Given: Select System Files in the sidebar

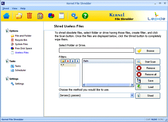Looking at the screenshot, I should pos(20,44).
